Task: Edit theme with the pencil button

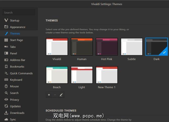Action: (x=61, y=95)
